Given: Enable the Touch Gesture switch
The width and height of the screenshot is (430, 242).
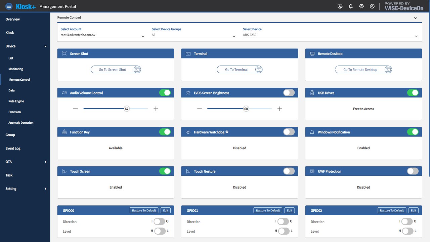Looking at the screenshot, I should (x=289, y=171).
